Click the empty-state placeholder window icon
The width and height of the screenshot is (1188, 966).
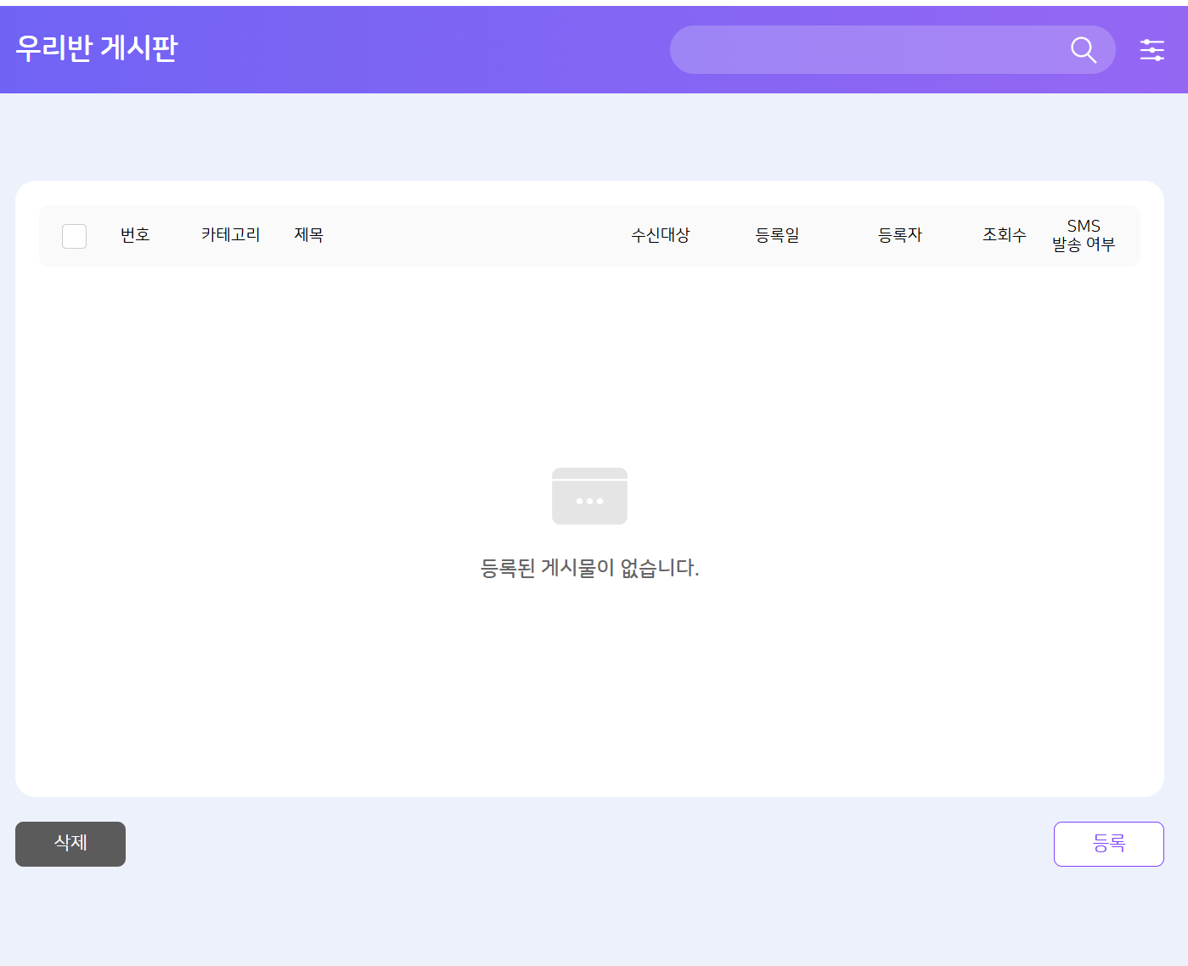coord(589,496)
